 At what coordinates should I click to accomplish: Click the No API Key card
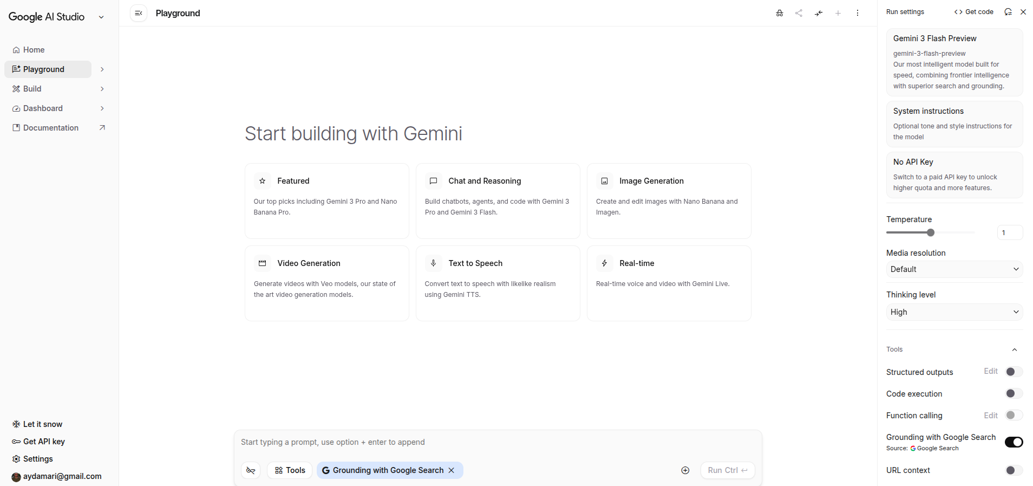click(954, 175)
